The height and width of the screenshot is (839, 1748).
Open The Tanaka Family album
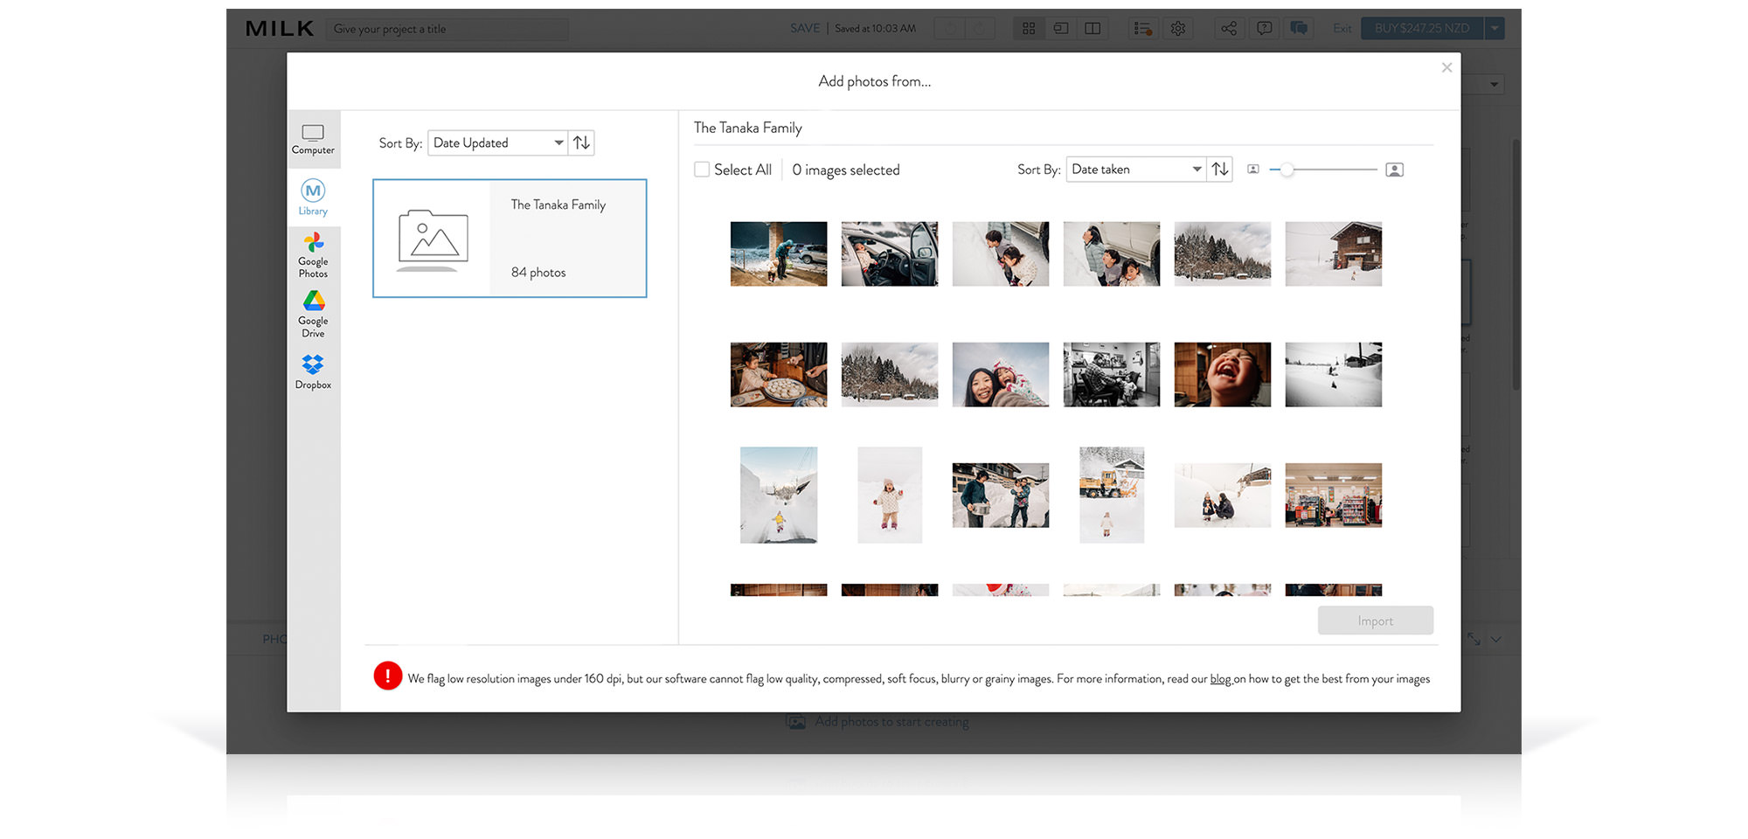coord(510,239)
